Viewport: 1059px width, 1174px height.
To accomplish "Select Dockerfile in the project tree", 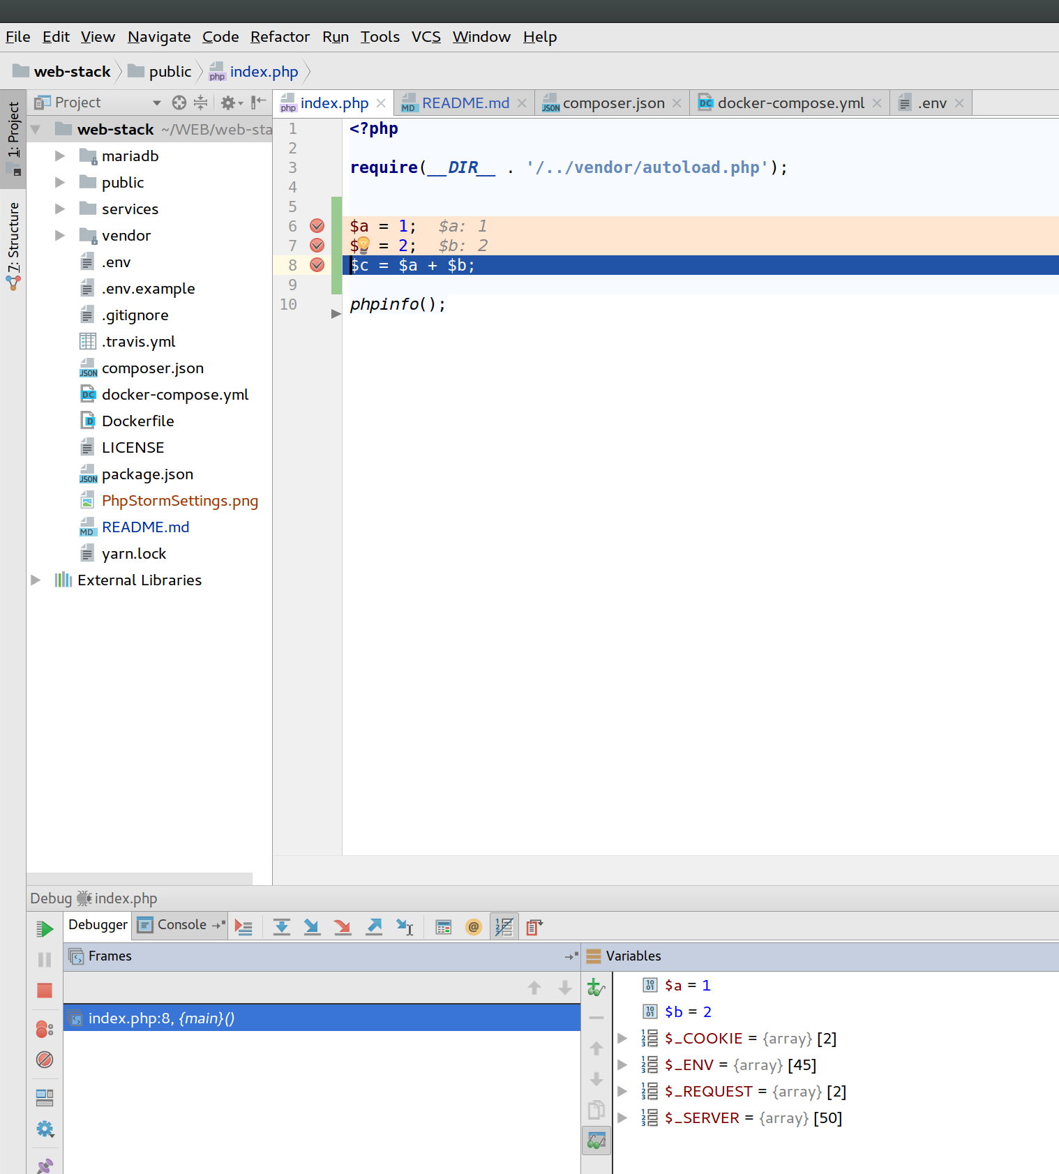I will point(138,421).
